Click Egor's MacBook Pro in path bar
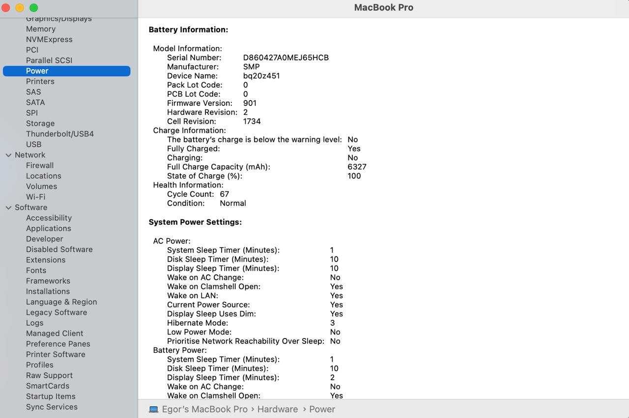 tap(205, 409)
